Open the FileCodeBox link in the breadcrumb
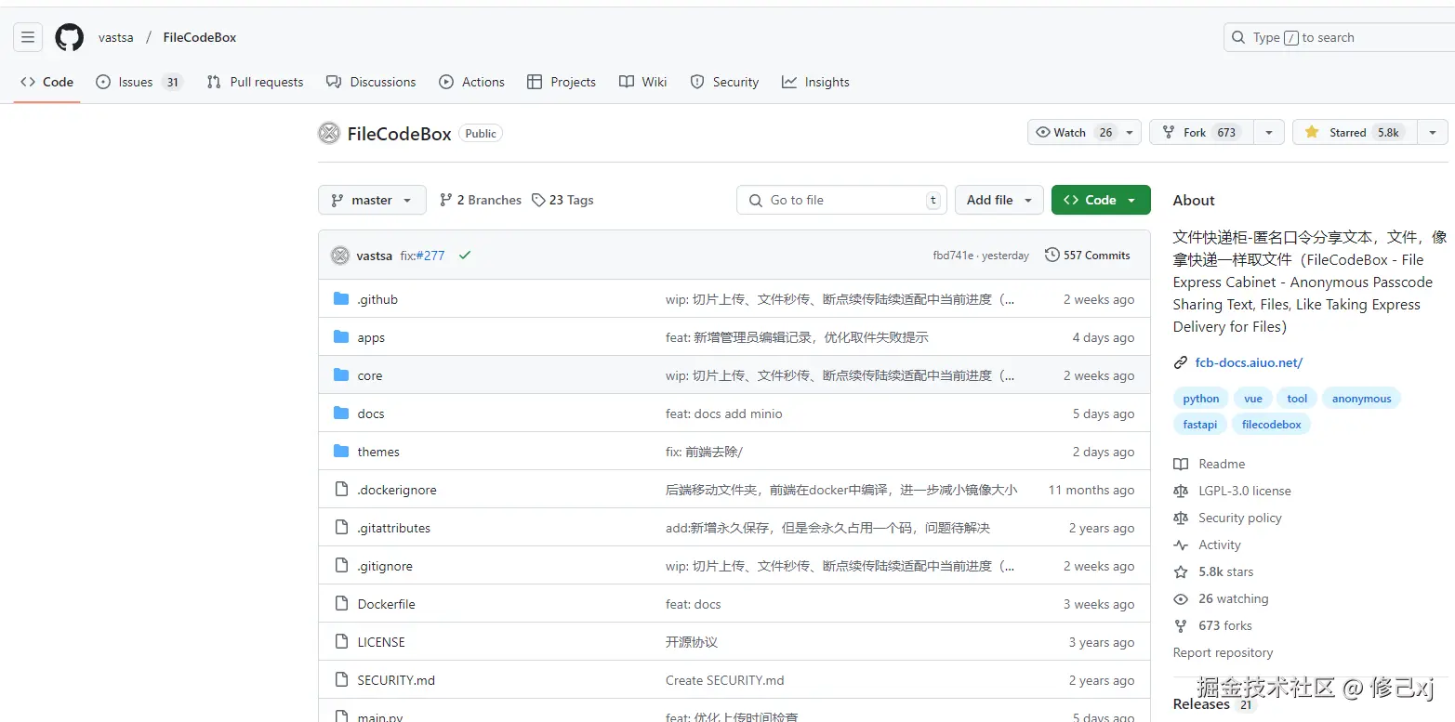The image size is (1455, 722). (200, 38)
